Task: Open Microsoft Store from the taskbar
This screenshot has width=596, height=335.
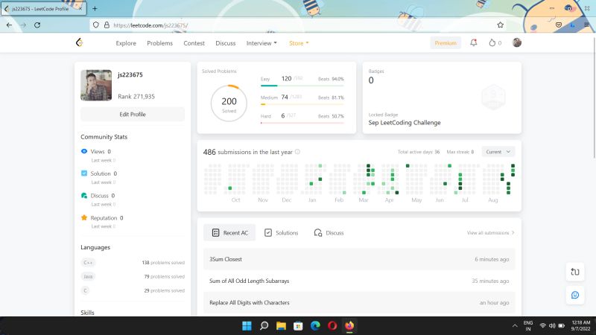Action: [298, 326]
